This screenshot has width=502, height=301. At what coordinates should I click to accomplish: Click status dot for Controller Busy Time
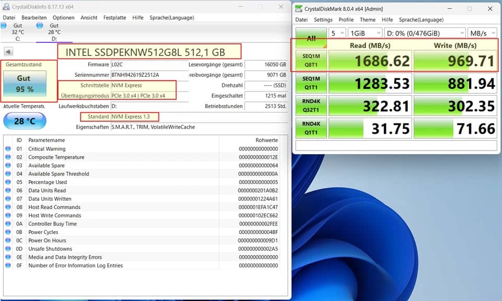coord(8,224)
